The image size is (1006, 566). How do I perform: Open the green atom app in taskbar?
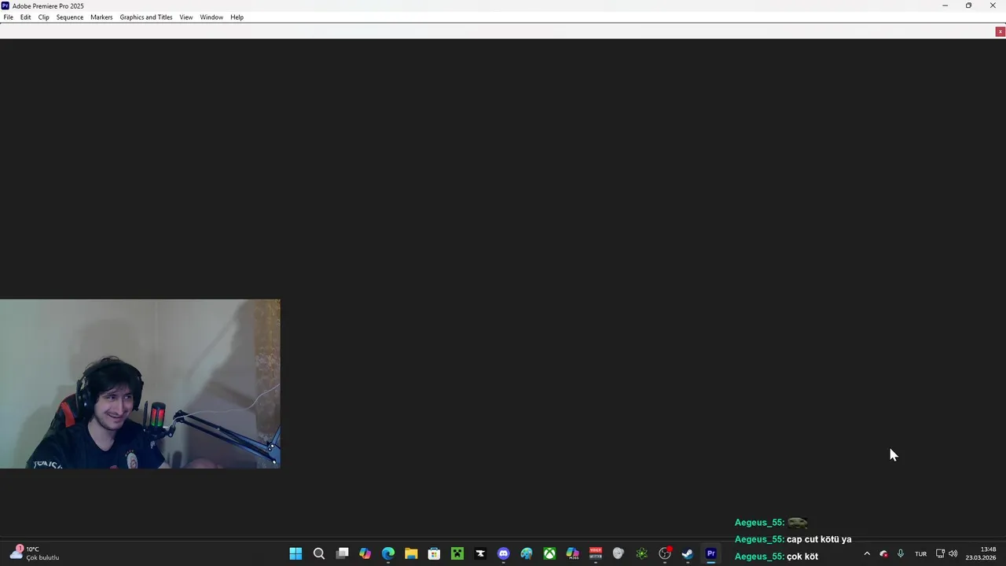pos(642,553)
